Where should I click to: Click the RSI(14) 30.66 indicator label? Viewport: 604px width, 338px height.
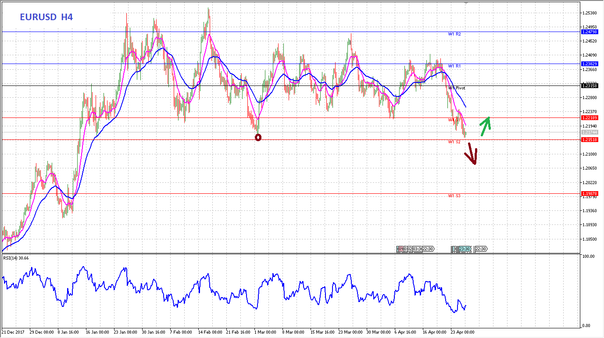coord(16,258)
